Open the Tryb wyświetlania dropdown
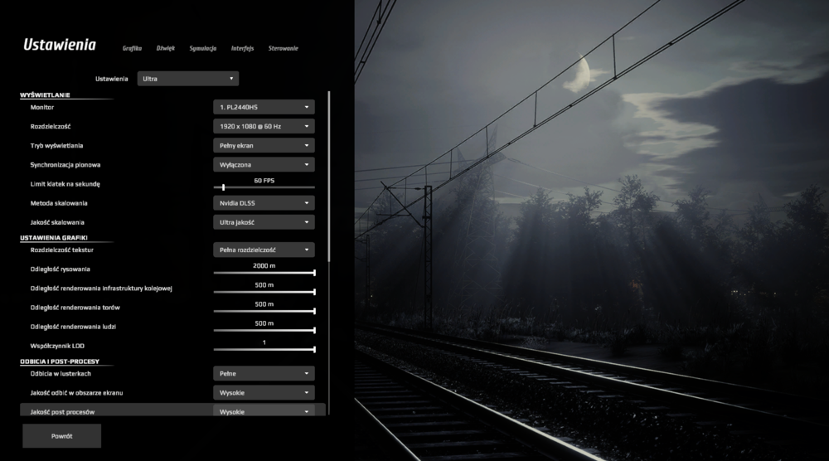Screen dimensions: 829x461 tap(264, 145)
